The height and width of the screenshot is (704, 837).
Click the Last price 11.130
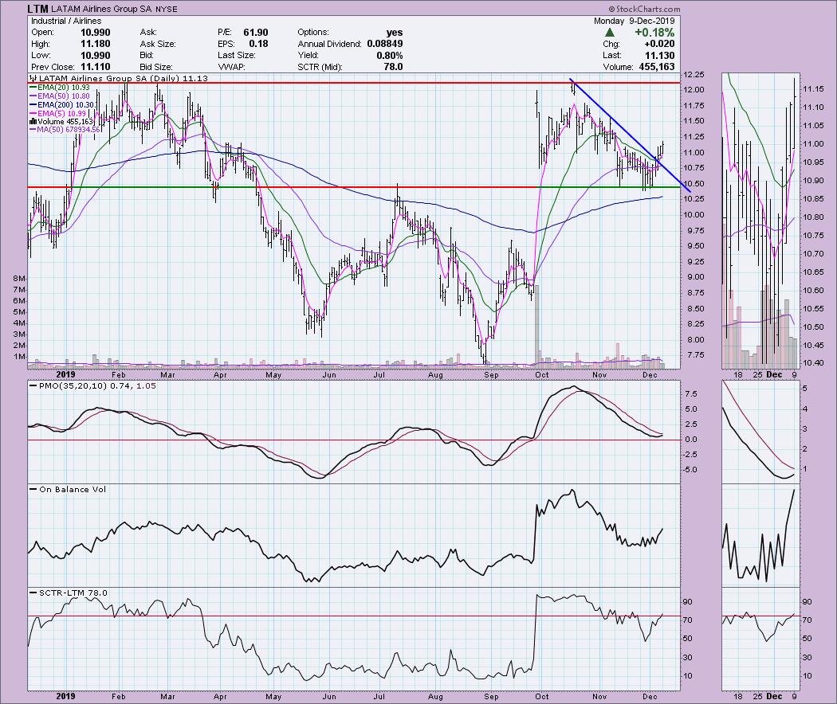(x=659, y=56)
